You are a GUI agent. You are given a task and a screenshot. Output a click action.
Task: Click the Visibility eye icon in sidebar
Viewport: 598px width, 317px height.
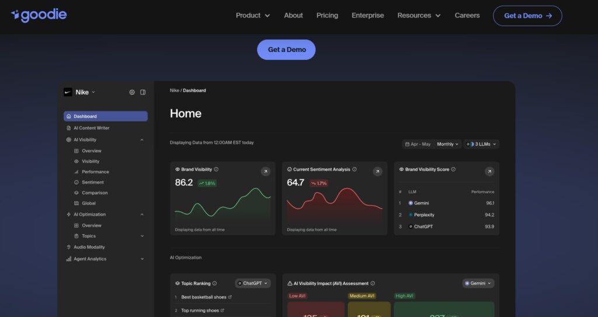(x=77, y=161)
